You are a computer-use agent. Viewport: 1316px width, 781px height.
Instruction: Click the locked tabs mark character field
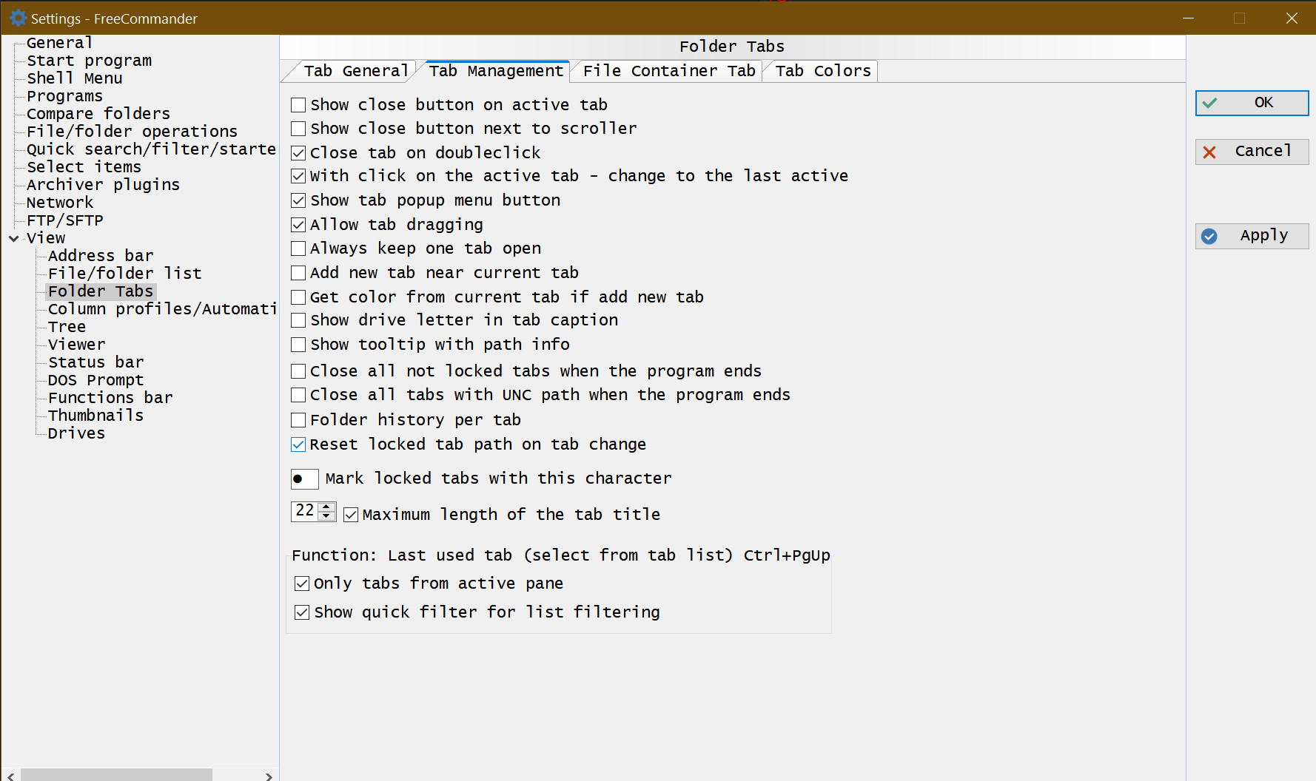coord(304,479)
